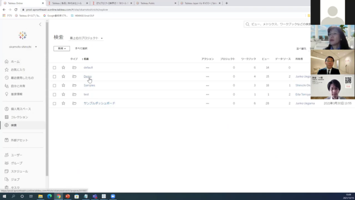The width and height of the screenshot is (355, 200).
Task: Expand okamoto shinichi site menu
Action: (x=23, y=47)
